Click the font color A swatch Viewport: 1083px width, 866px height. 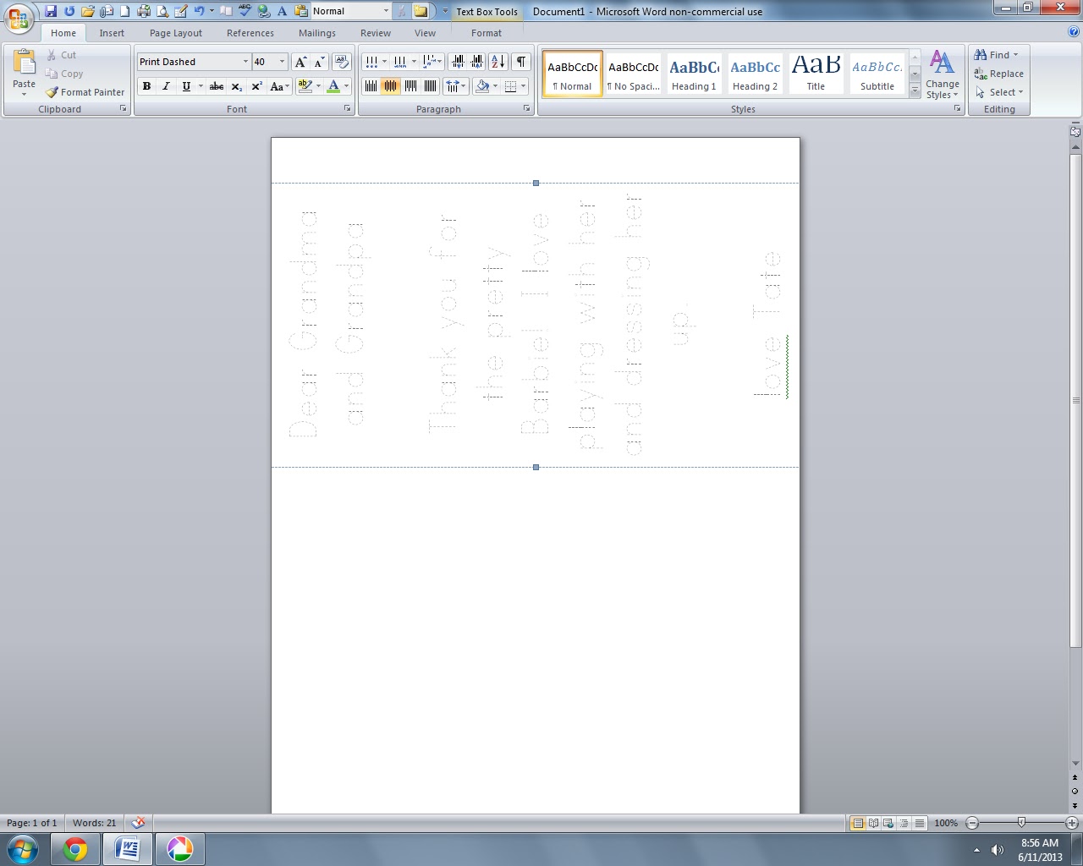pyautogui.click(x=333, y=86)
